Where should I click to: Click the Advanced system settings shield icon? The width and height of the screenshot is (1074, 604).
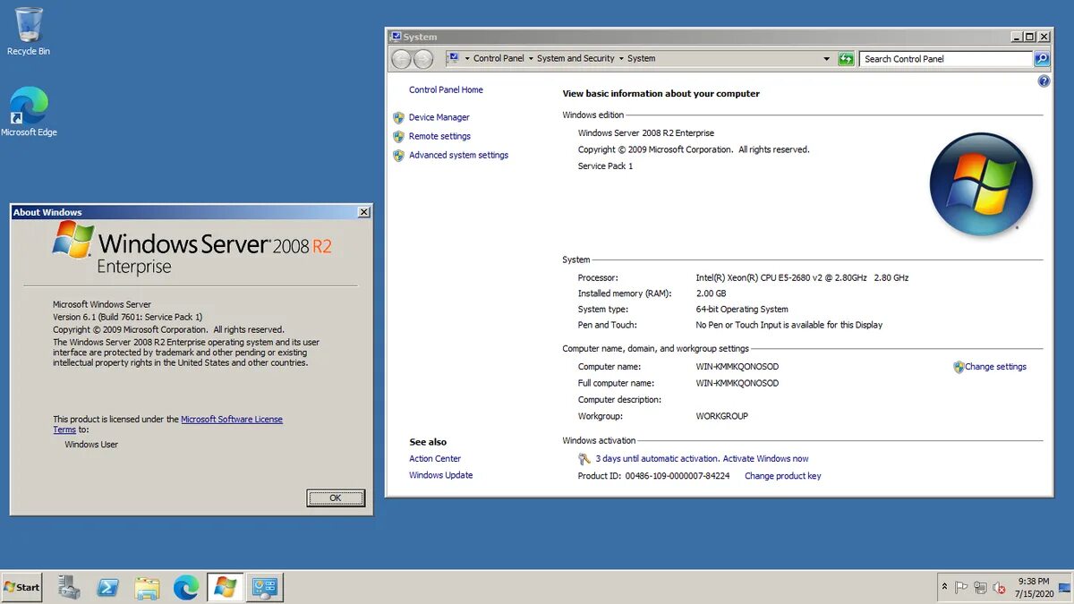point(399,155)
